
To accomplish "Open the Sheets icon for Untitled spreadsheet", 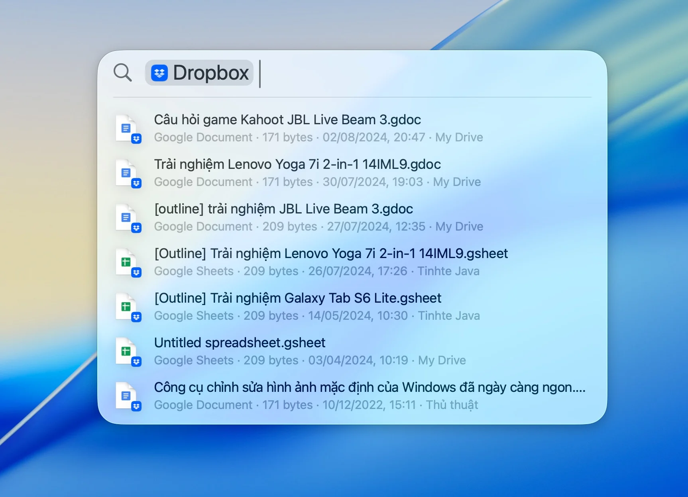I will 128,352.
